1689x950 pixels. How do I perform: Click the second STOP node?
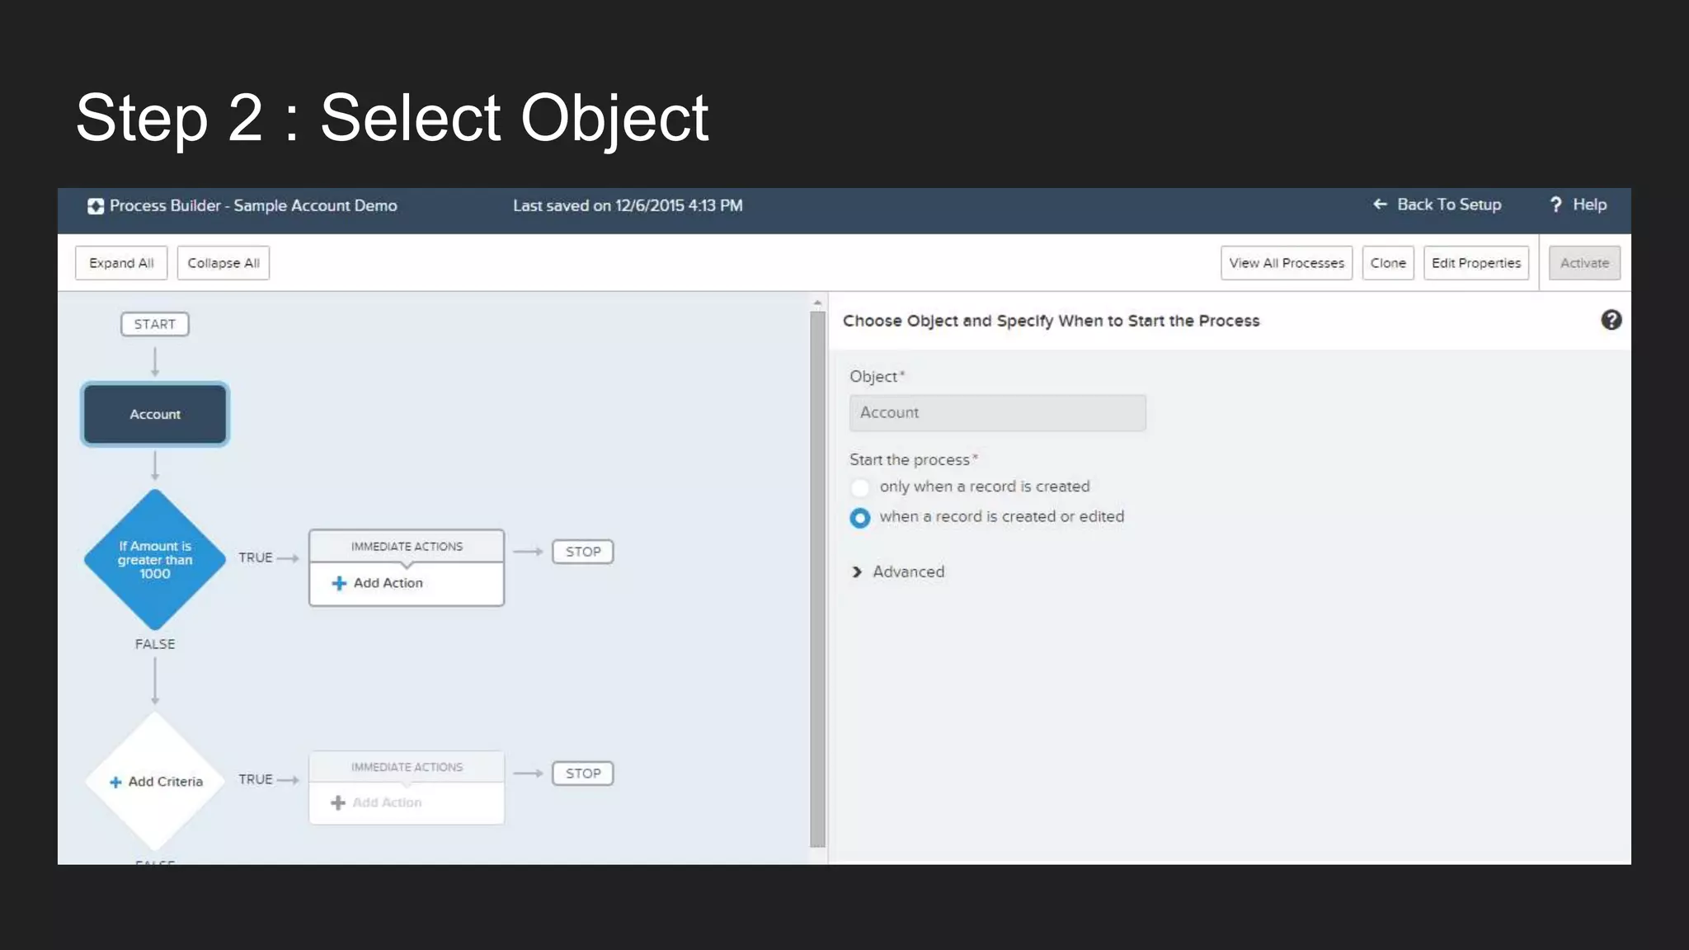click(583, 774)
